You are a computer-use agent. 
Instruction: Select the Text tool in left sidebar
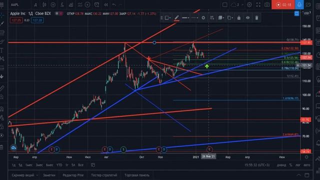(2, 50)
